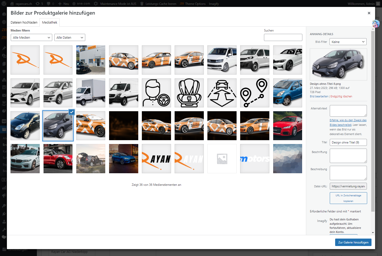Open the Imagify admin bar menu

click(214, 4)
